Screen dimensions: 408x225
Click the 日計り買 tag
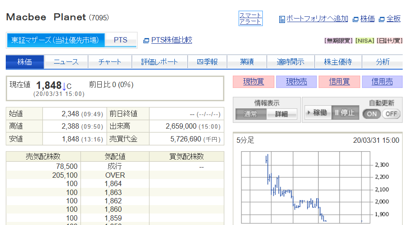tap(389, 41)
